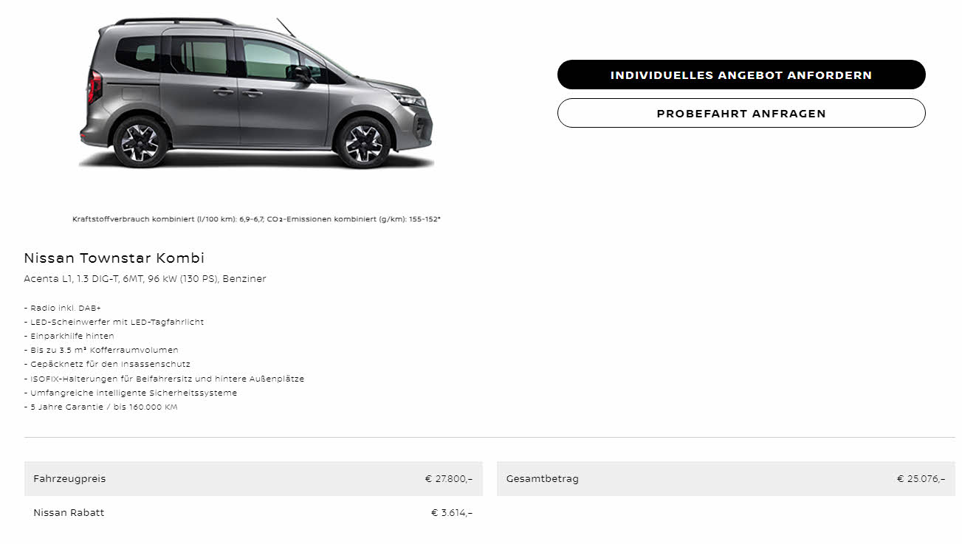
Task: Click the Kraftstoffverbrauch kombiniert footnote text
Action: point(256,219)
